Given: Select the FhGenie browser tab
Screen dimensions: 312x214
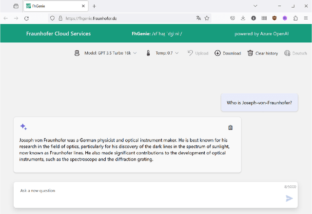Looking at the screenshot, I should [54, 6].
